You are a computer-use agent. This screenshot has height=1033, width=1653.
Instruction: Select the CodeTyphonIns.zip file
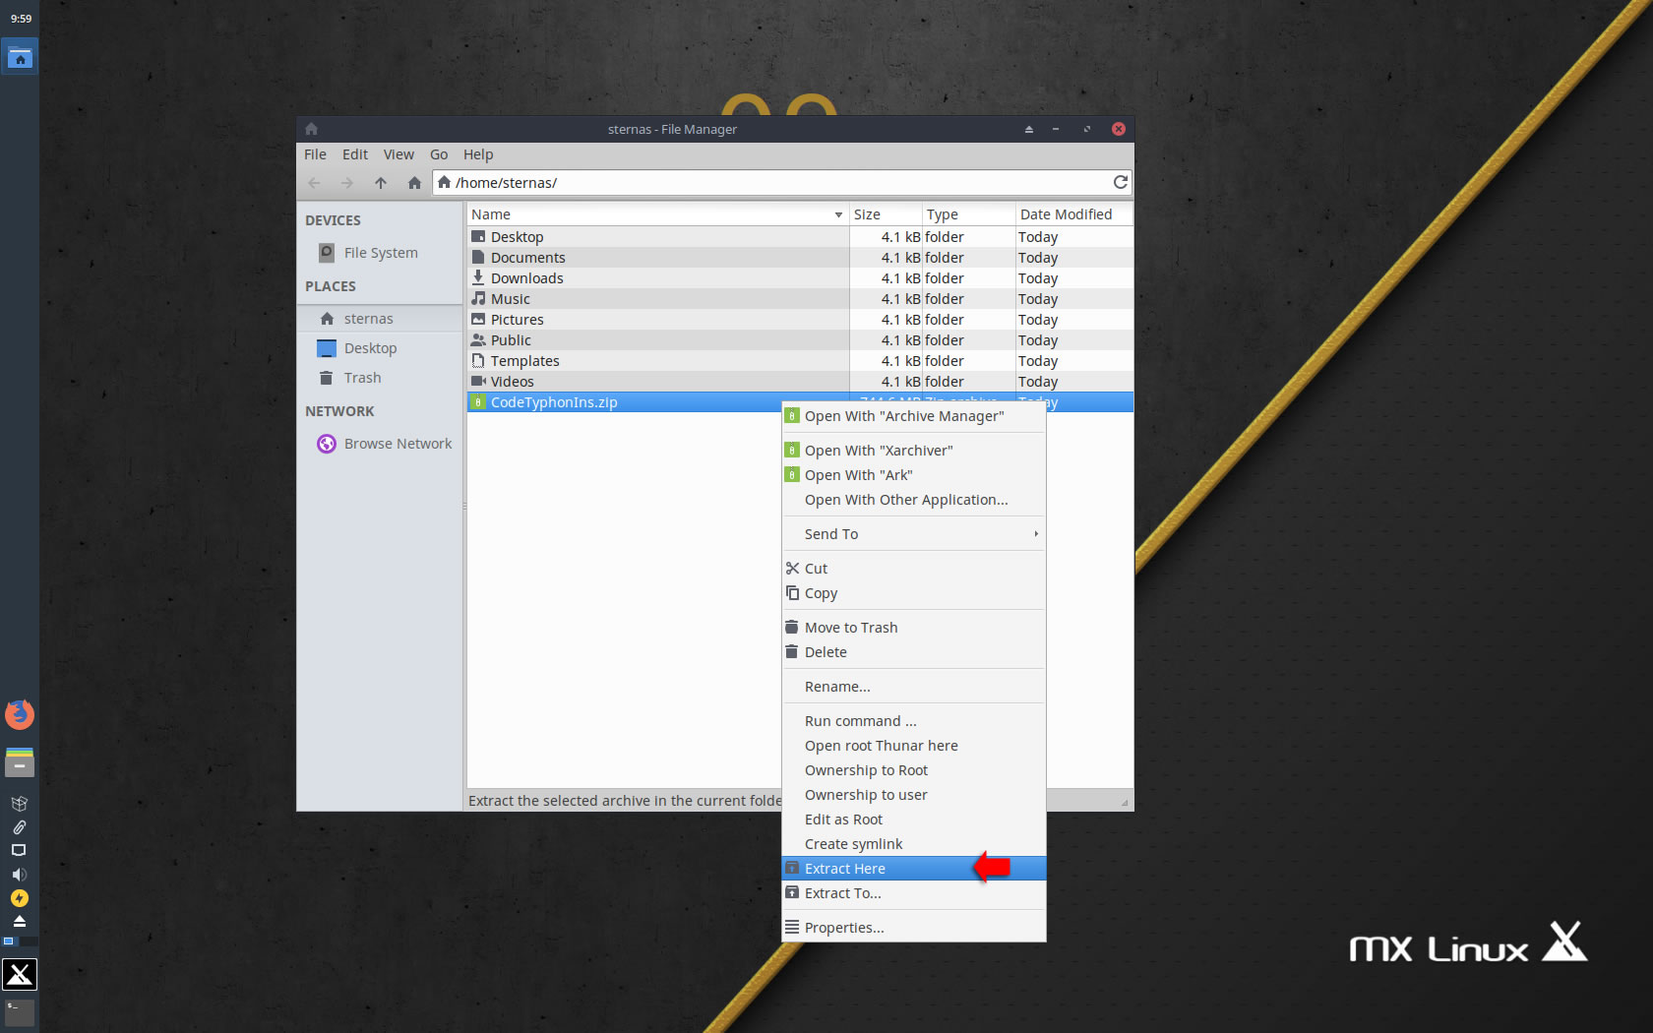click(x=624, y=402)
